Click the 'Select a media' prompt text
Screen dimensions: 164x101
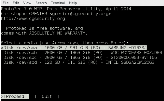click(x=65, y=43)
